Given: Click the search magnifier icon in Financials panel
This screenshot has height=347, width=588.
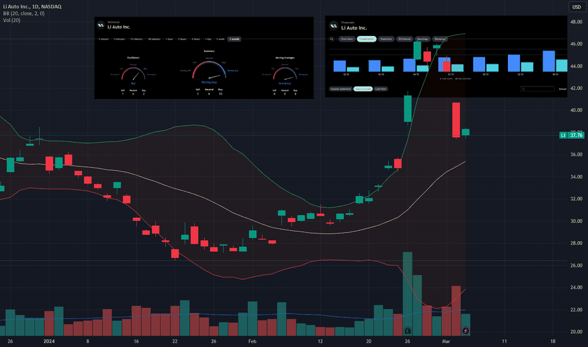Looking at the screenshot, I should (332, 39).
